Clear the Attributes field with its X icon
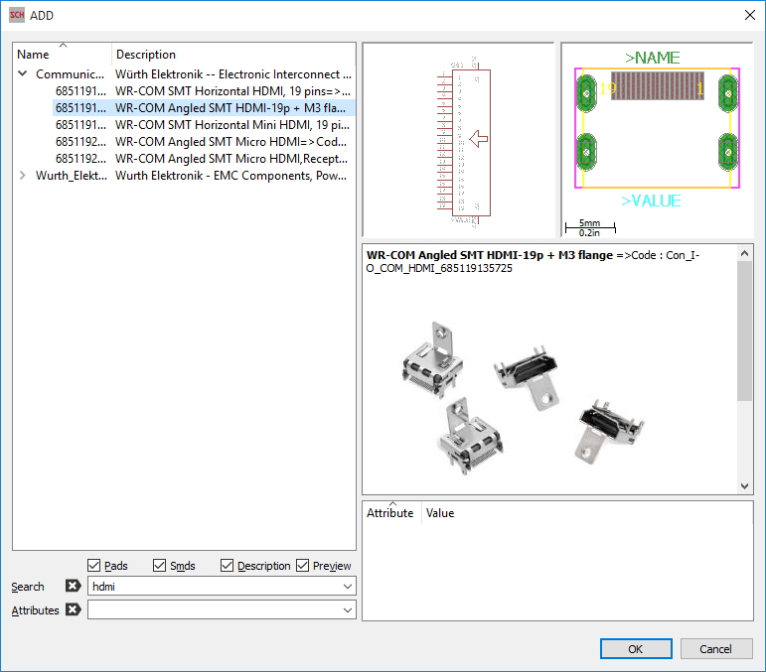 pos(74,609)
